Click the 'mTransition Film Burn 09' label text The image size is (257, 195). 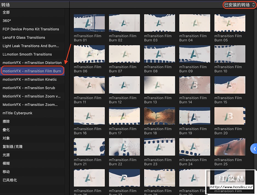click(193, 69)
